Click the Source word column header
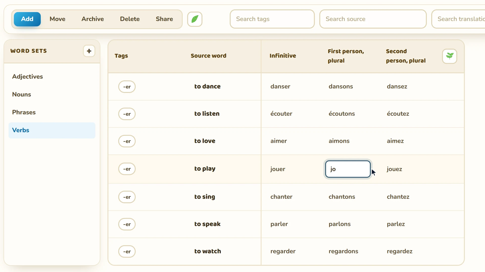 [x=208, y=56]
